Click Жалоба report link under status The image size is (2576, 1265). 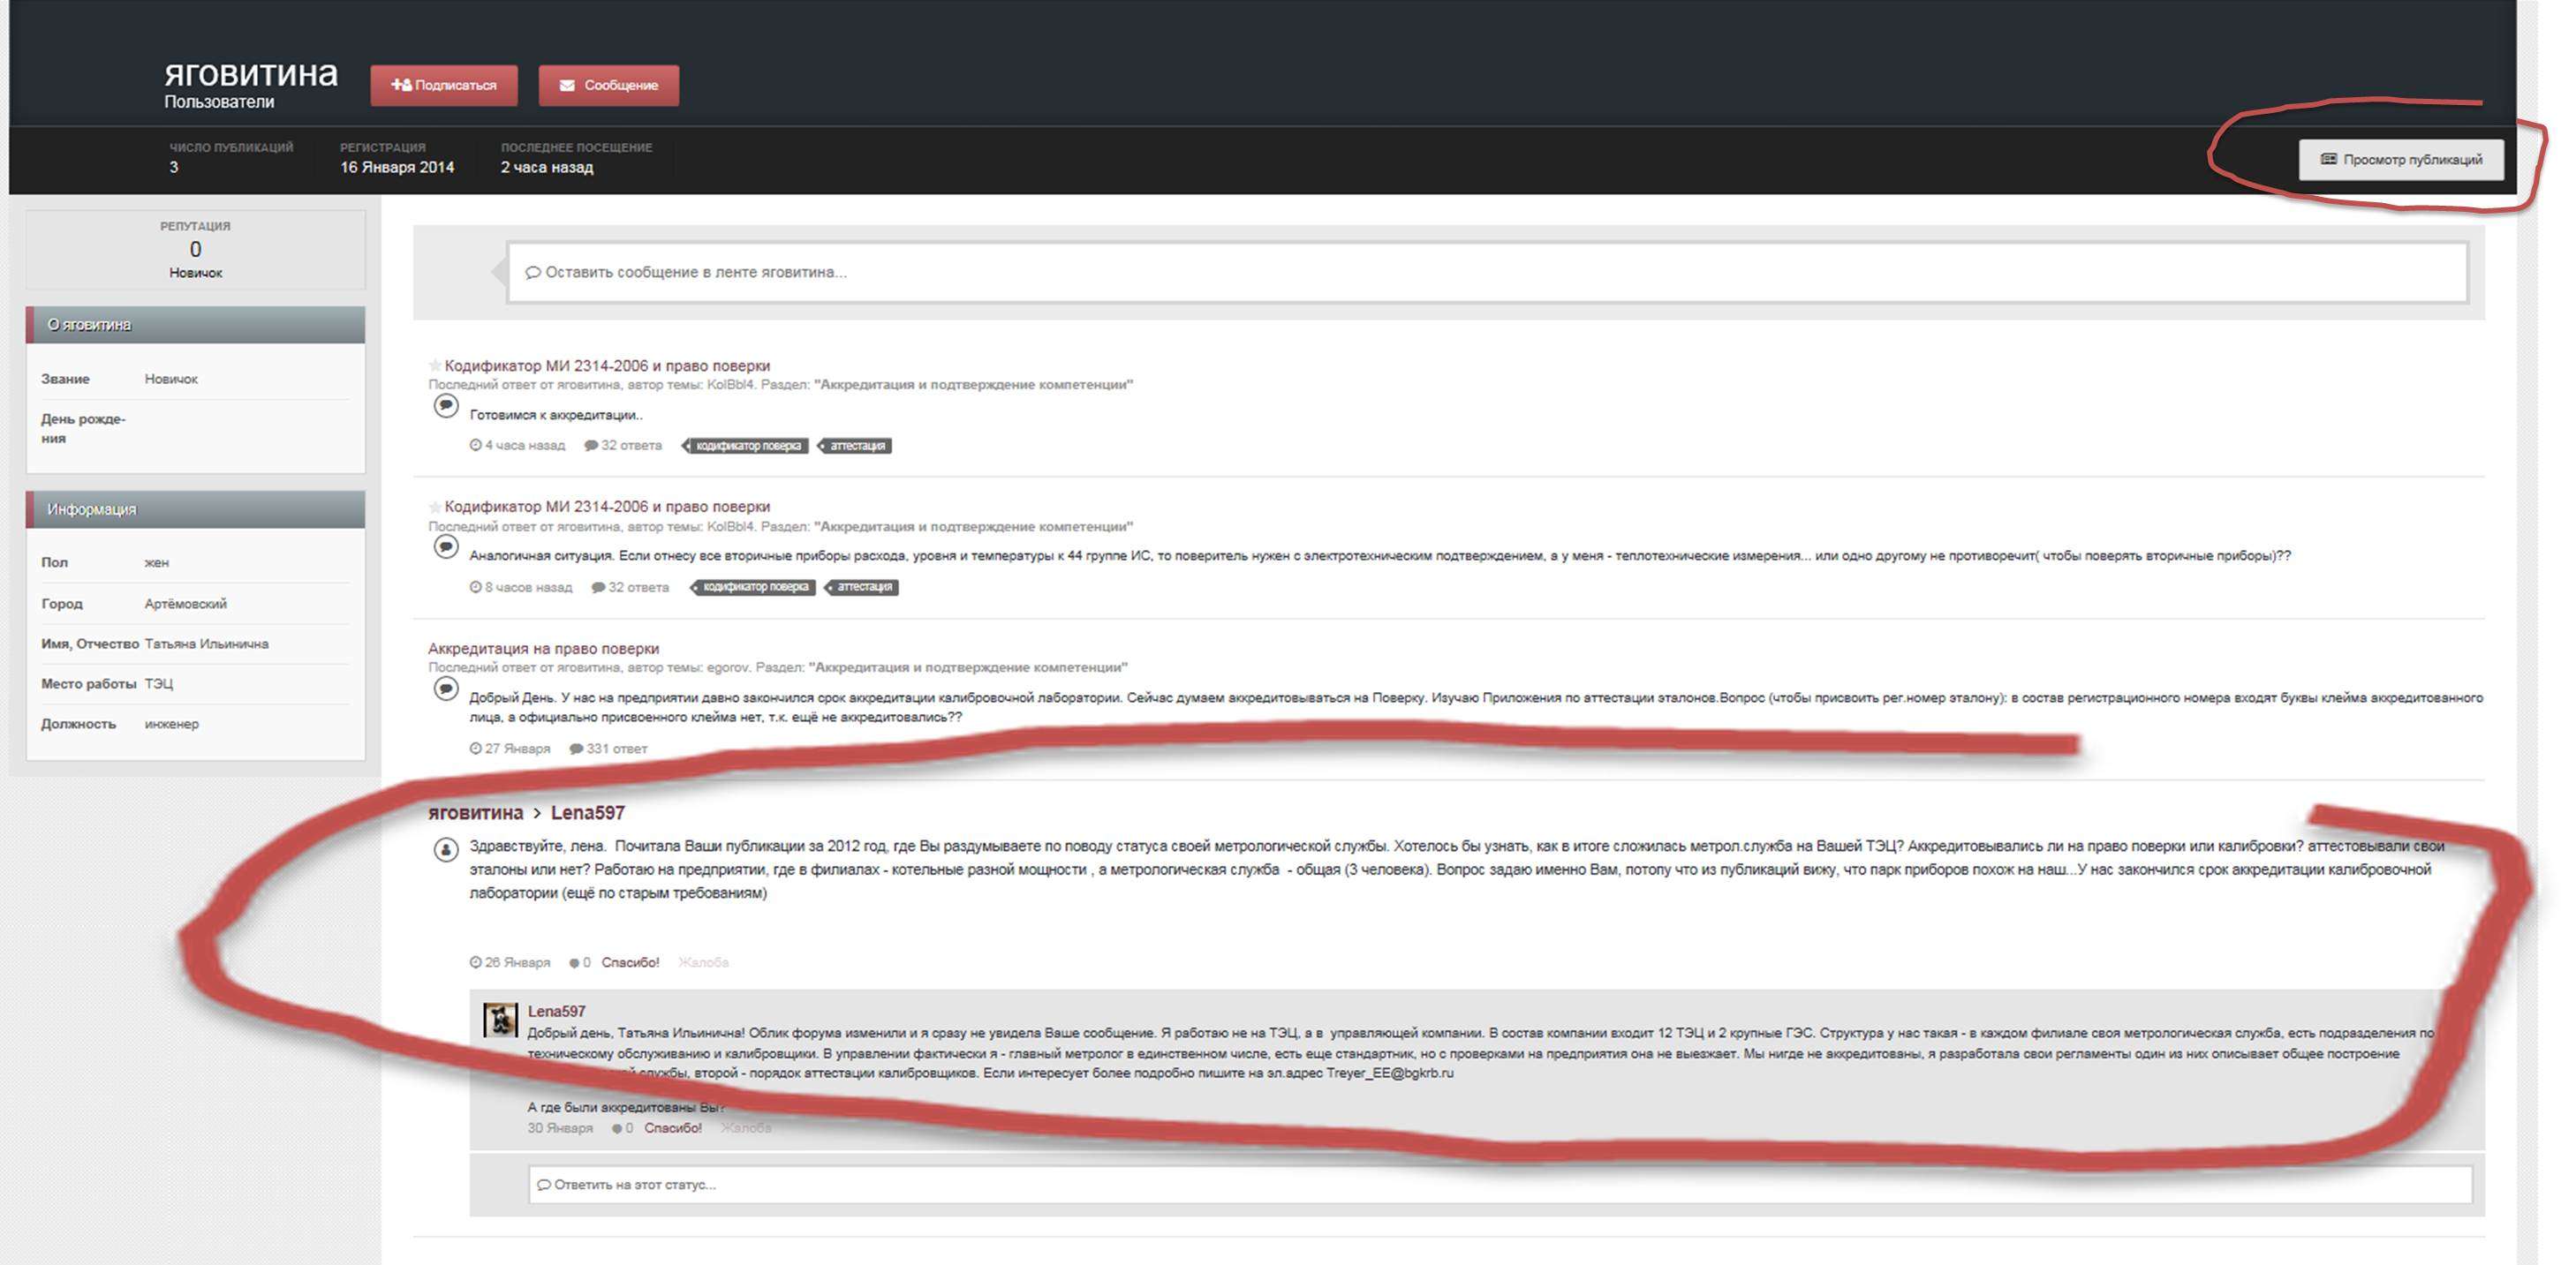703,963
